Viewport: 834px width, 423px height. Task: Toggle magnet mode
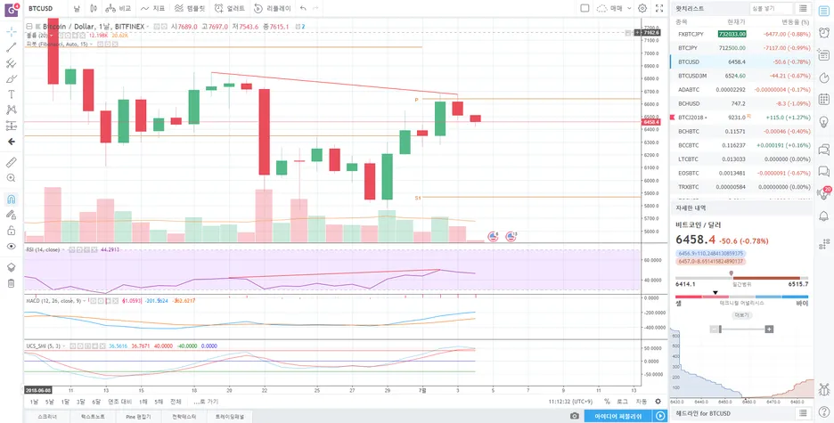coord(12,199)
